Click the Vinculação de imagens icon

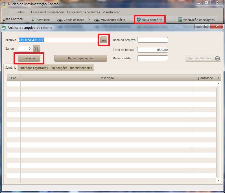[180, 20]
